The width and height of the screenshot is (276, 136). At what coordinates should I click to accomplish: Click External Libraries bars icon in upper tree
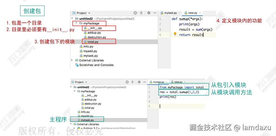pyautogui.click(x=77, y=60)
